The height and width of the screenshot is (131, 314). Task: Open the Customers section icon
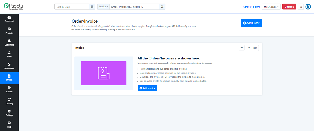pos(9,41)
